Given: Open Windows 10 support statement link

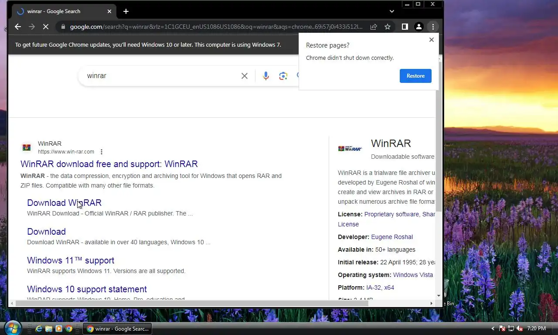Looking at the screenshot, I should pyautogui.click(x=87, y=289).
